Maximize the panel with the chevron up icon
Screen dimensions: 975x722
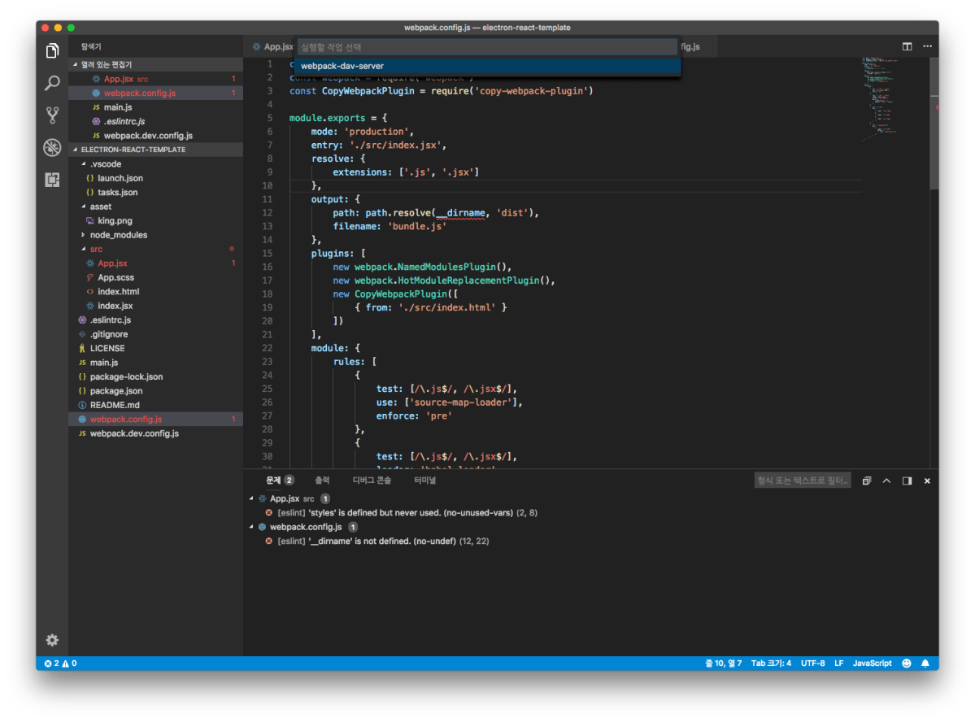(886, 481)
